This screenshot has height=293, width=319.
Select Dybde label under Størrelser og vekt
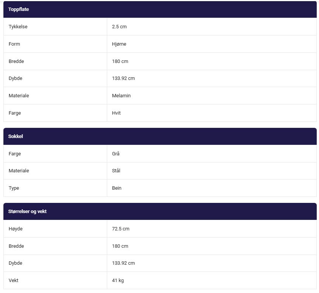[x=15, y=263]
